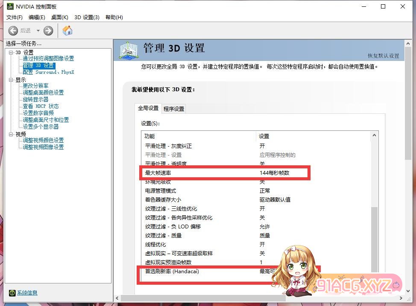Click the back arrow navigation icon
Screen dimensions: 416x306
pyautogui.click(x=13, y=31)
